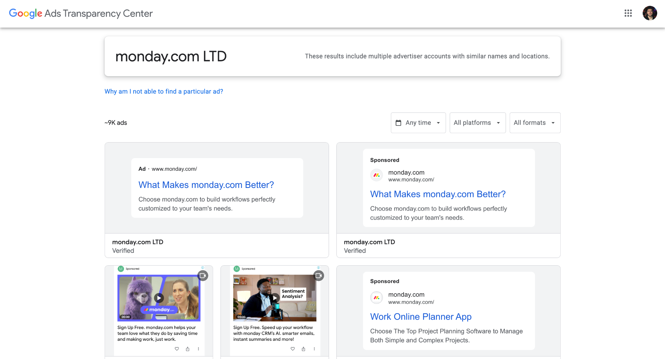Open the three-dot menu on the CRM ad
The height and width of the screenshot is (359, 665).
click(x=314, y=349)
